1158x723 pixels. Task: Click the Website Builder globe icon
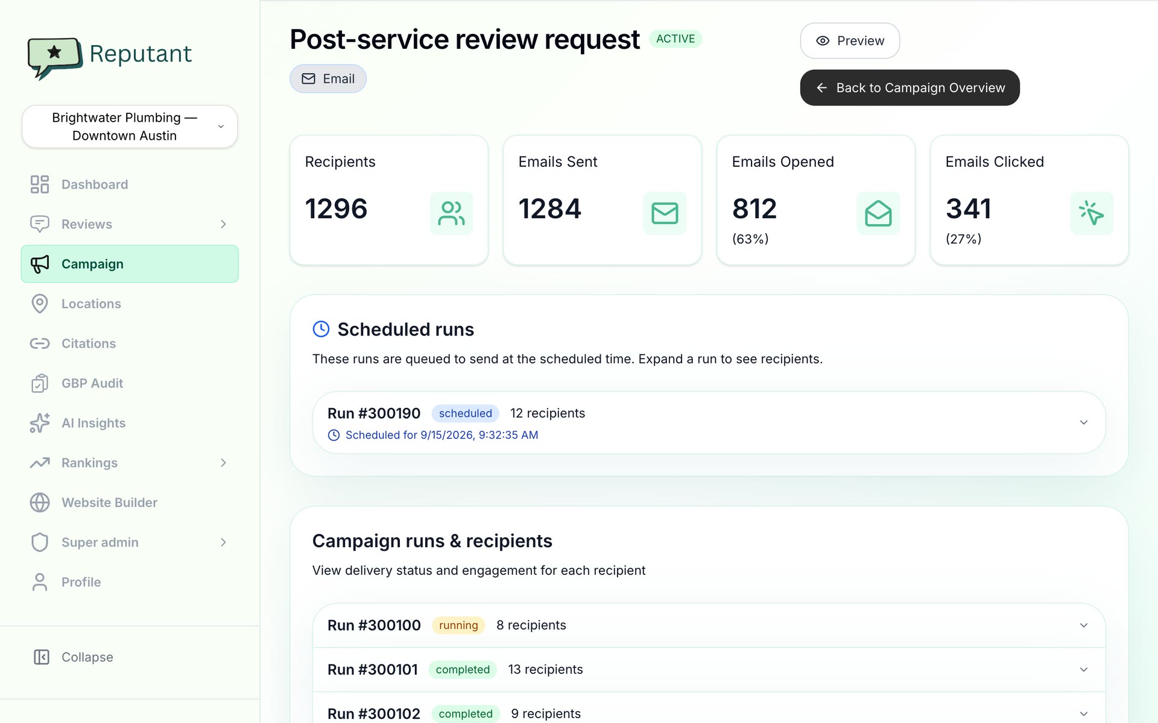40,502
